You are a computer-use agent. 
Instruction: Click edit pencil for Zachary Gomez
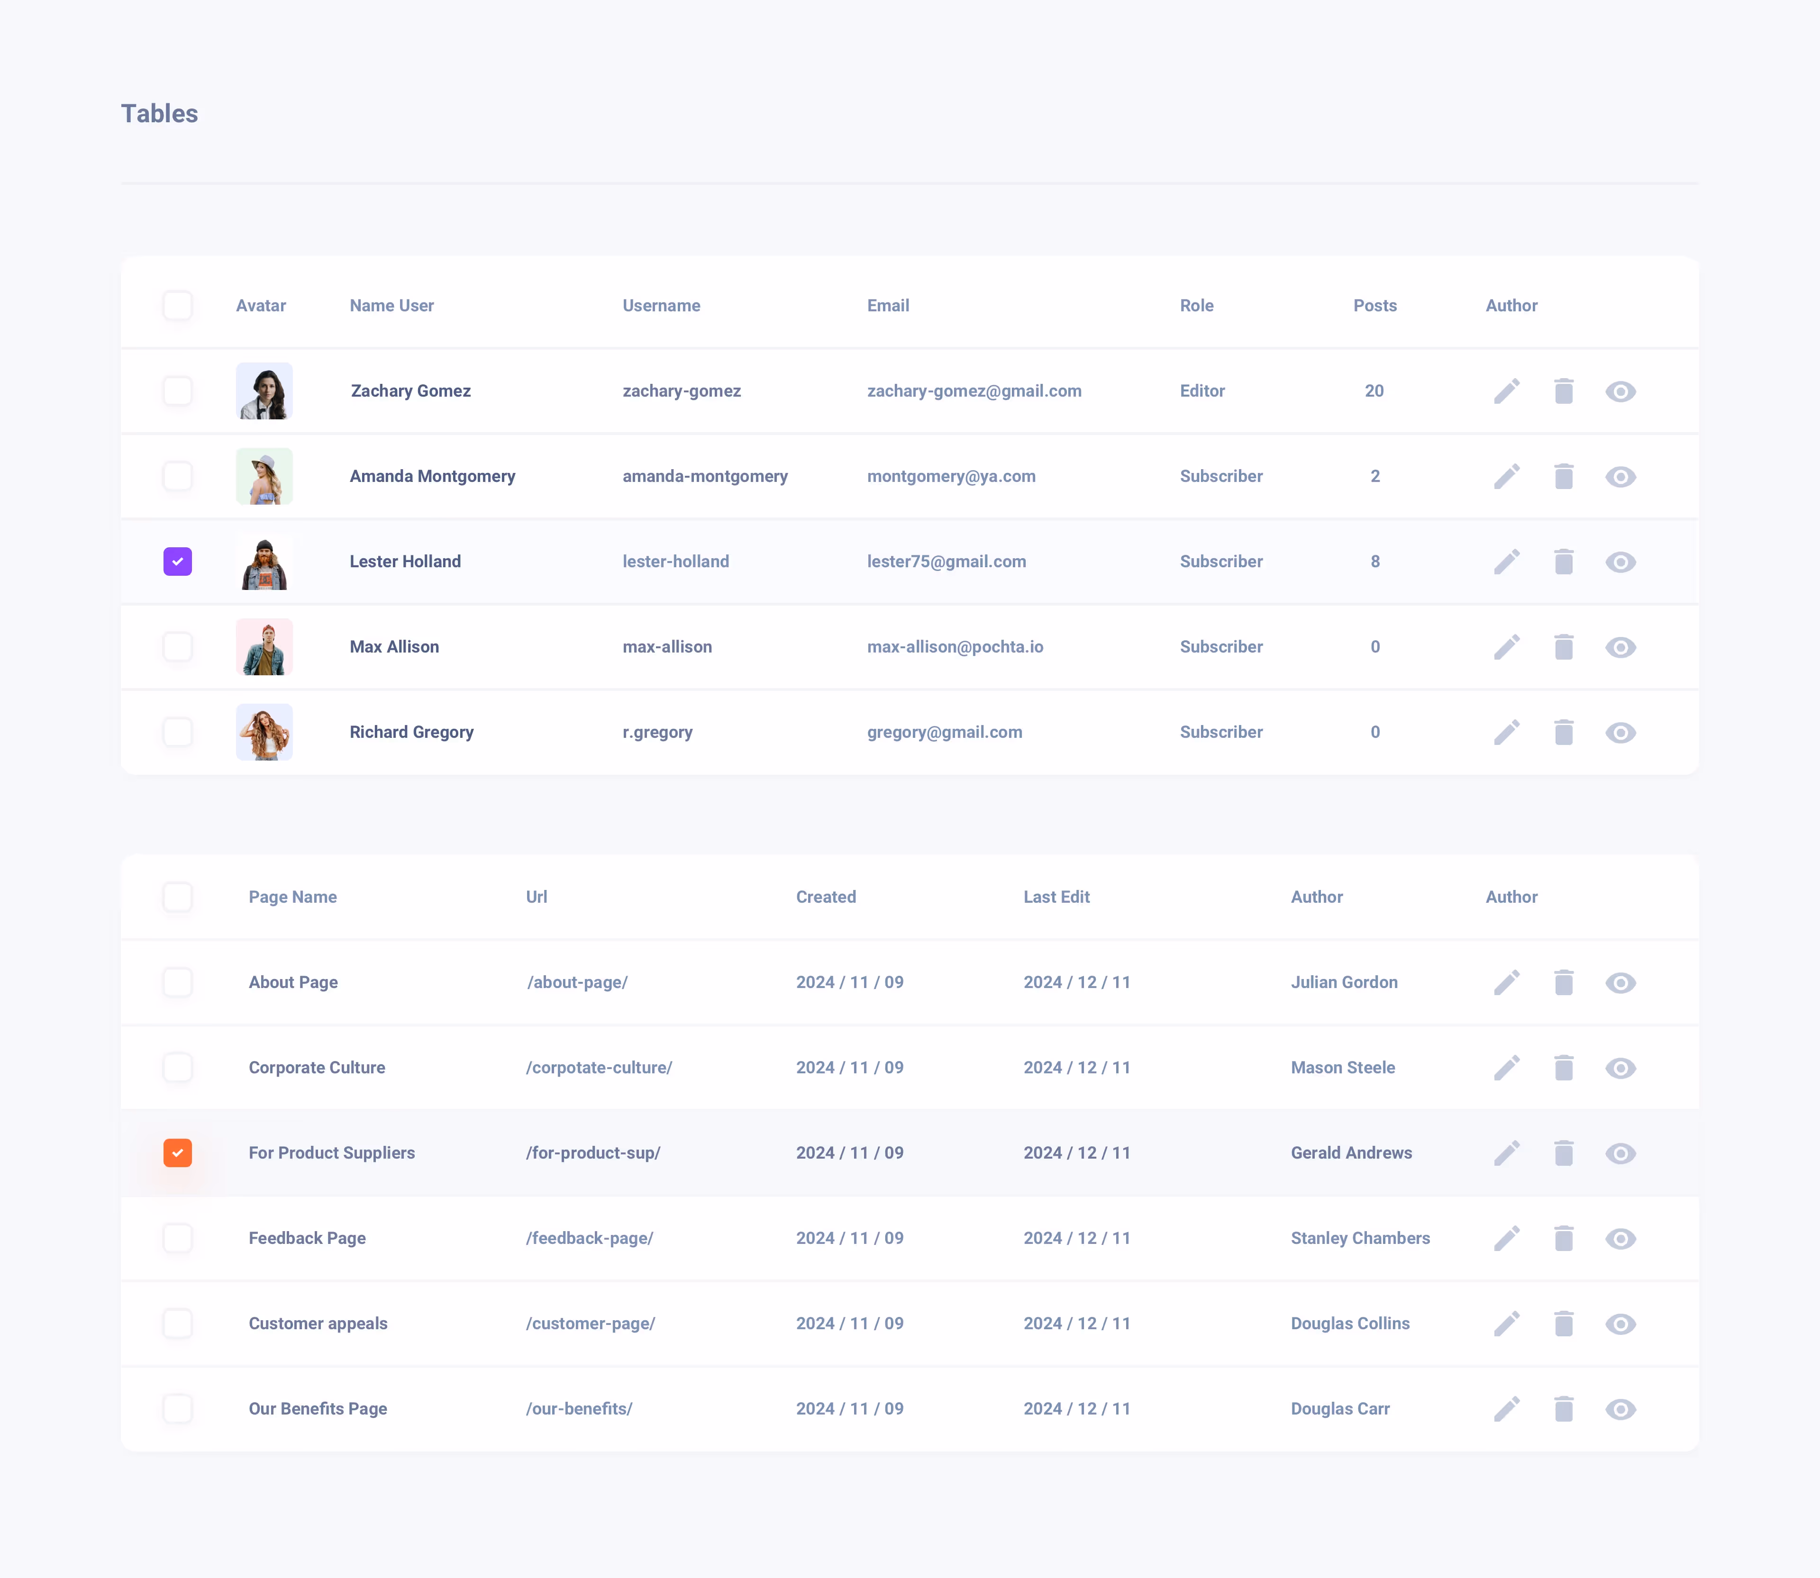pyautogui.click(x=1507, y=391)
